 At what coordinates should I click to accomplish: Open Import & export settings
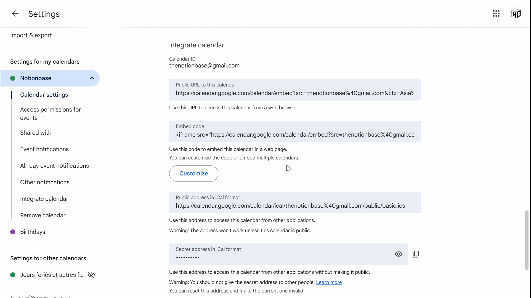(31, 35)
